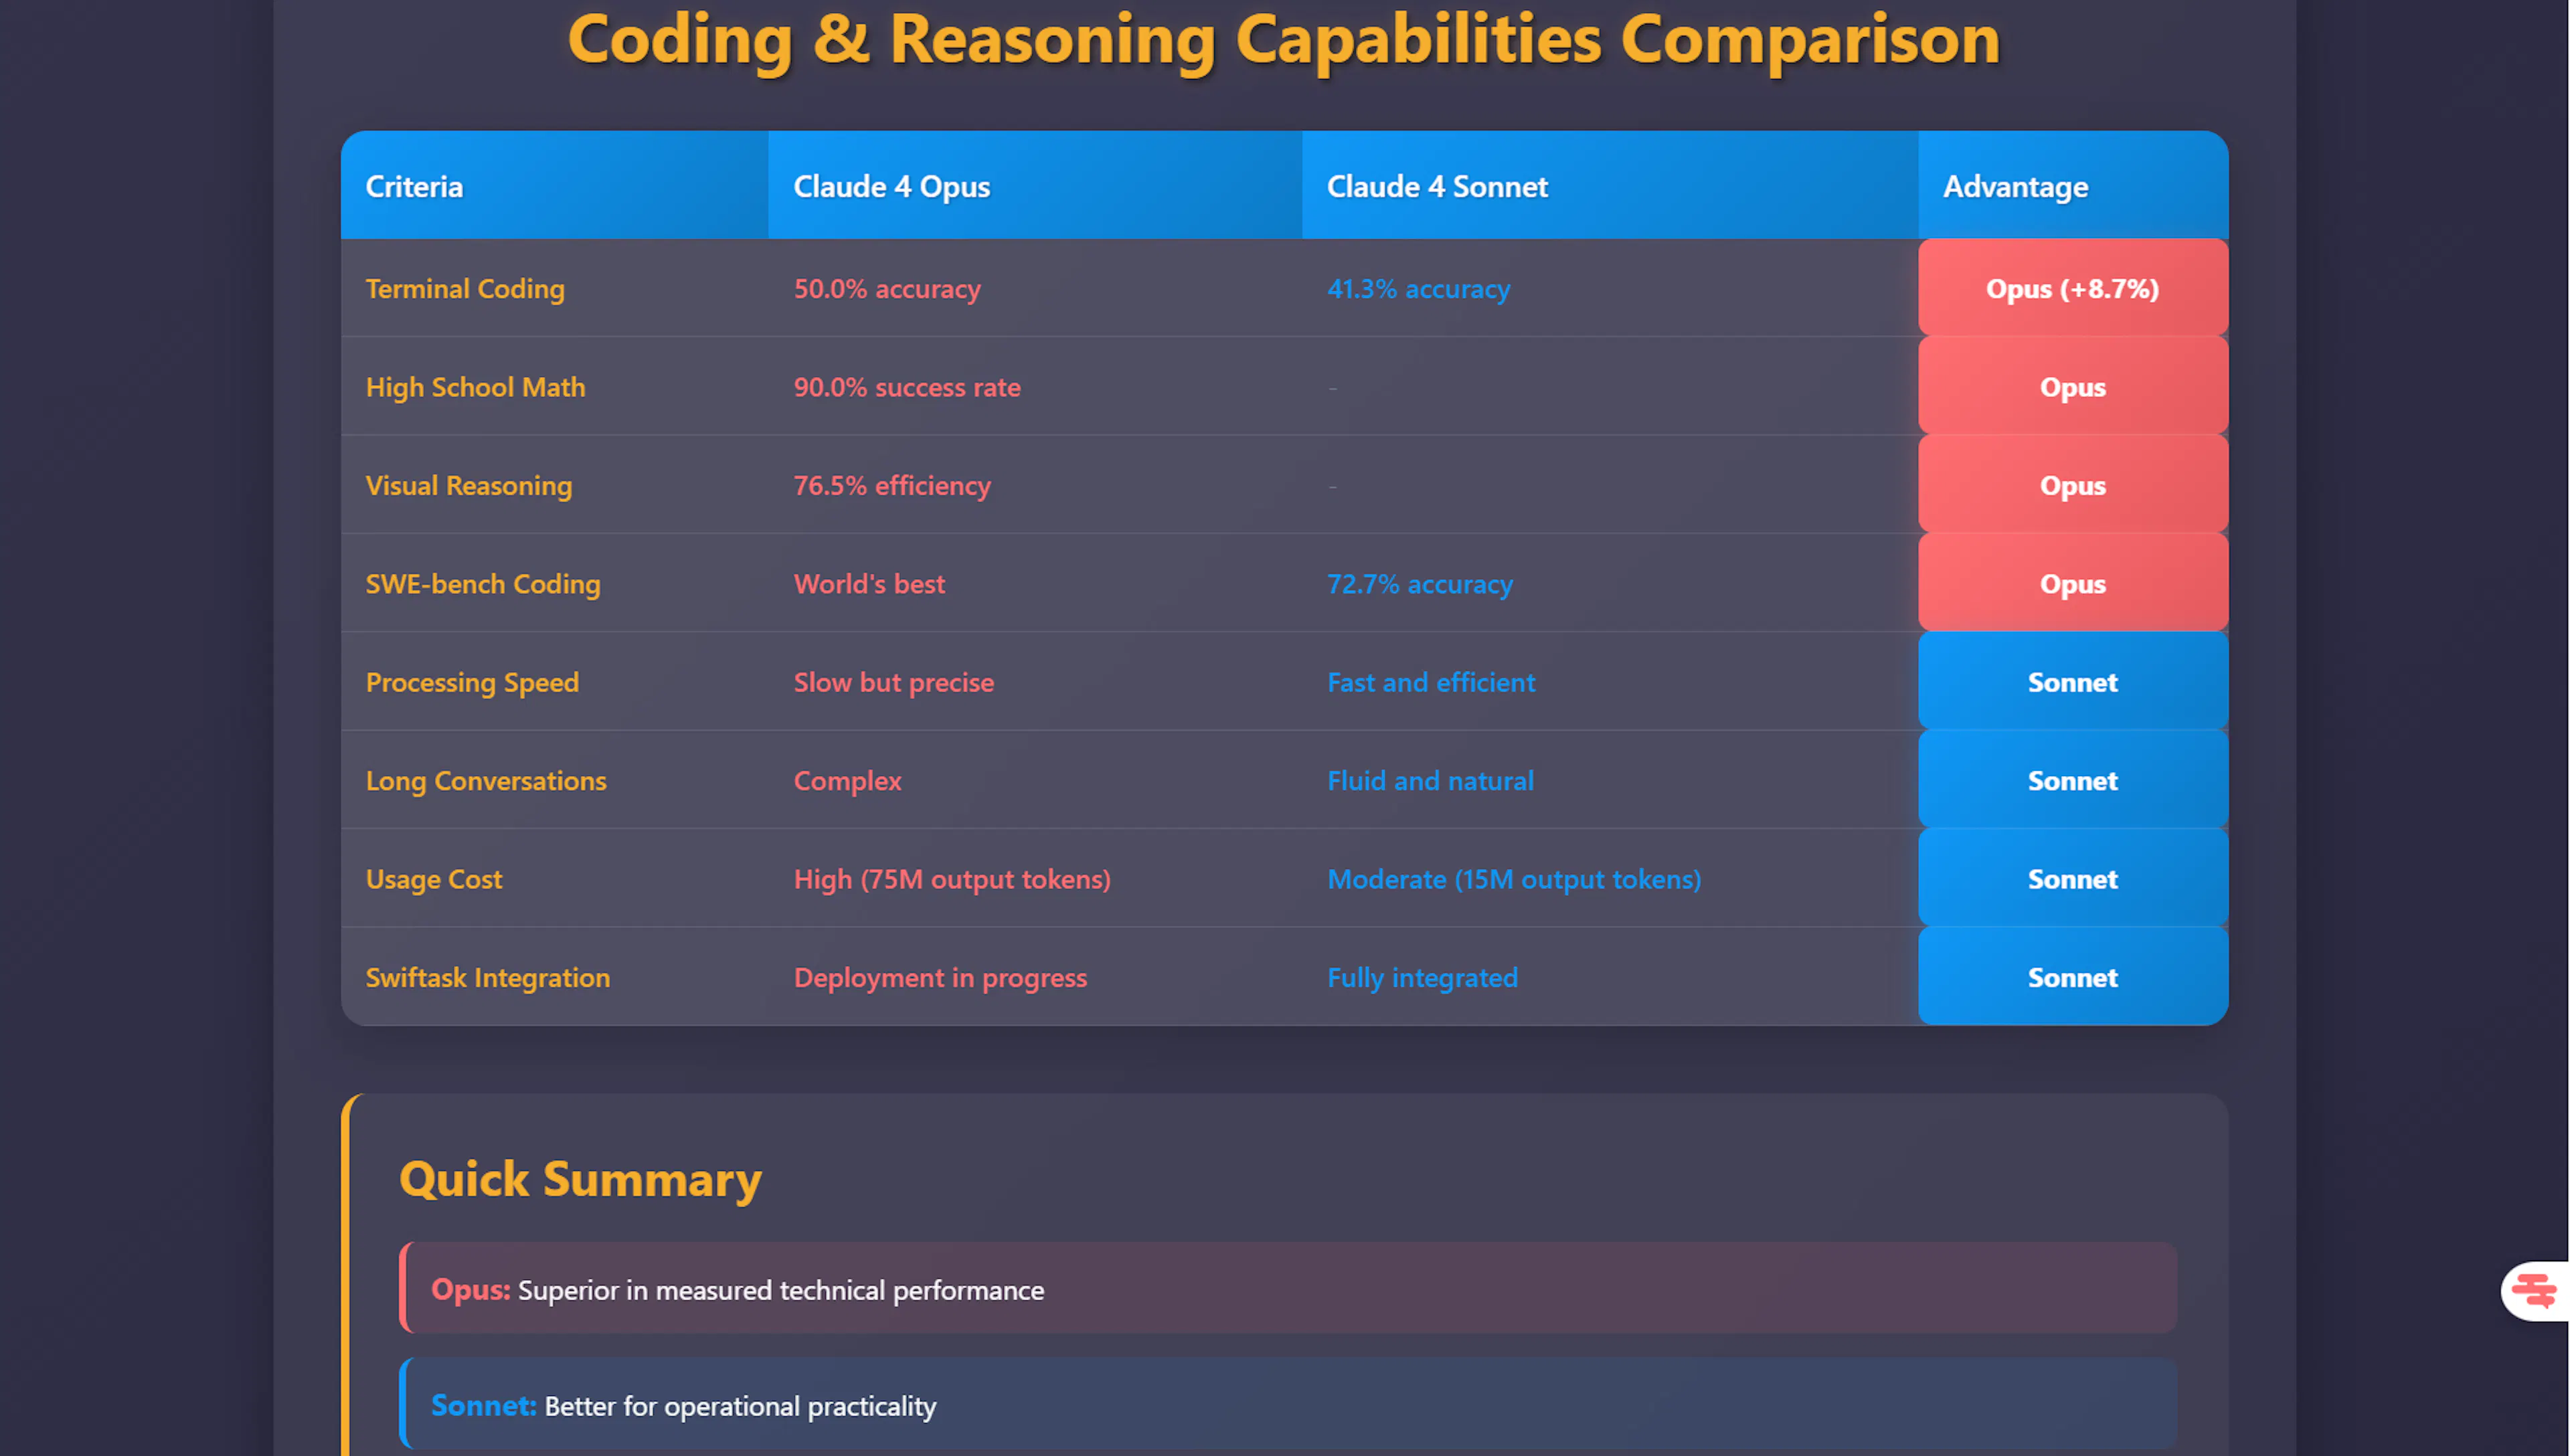Screen dimensions: 2570x1456
Task: Select the SWE-bench Coding row label
Action: click(x=483, y=584)
